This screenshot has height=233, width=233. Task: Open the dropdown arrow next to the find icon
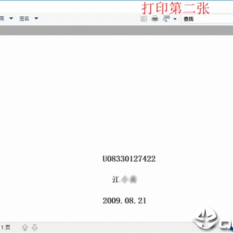click(175, 19)
